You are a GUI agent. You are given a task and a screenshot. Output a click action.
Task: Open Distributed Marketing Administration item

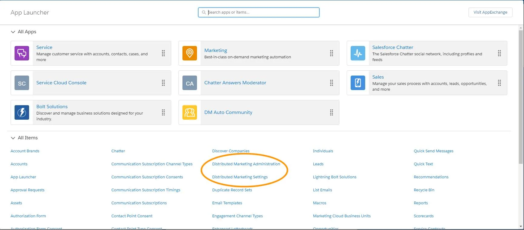coord(246,164)
